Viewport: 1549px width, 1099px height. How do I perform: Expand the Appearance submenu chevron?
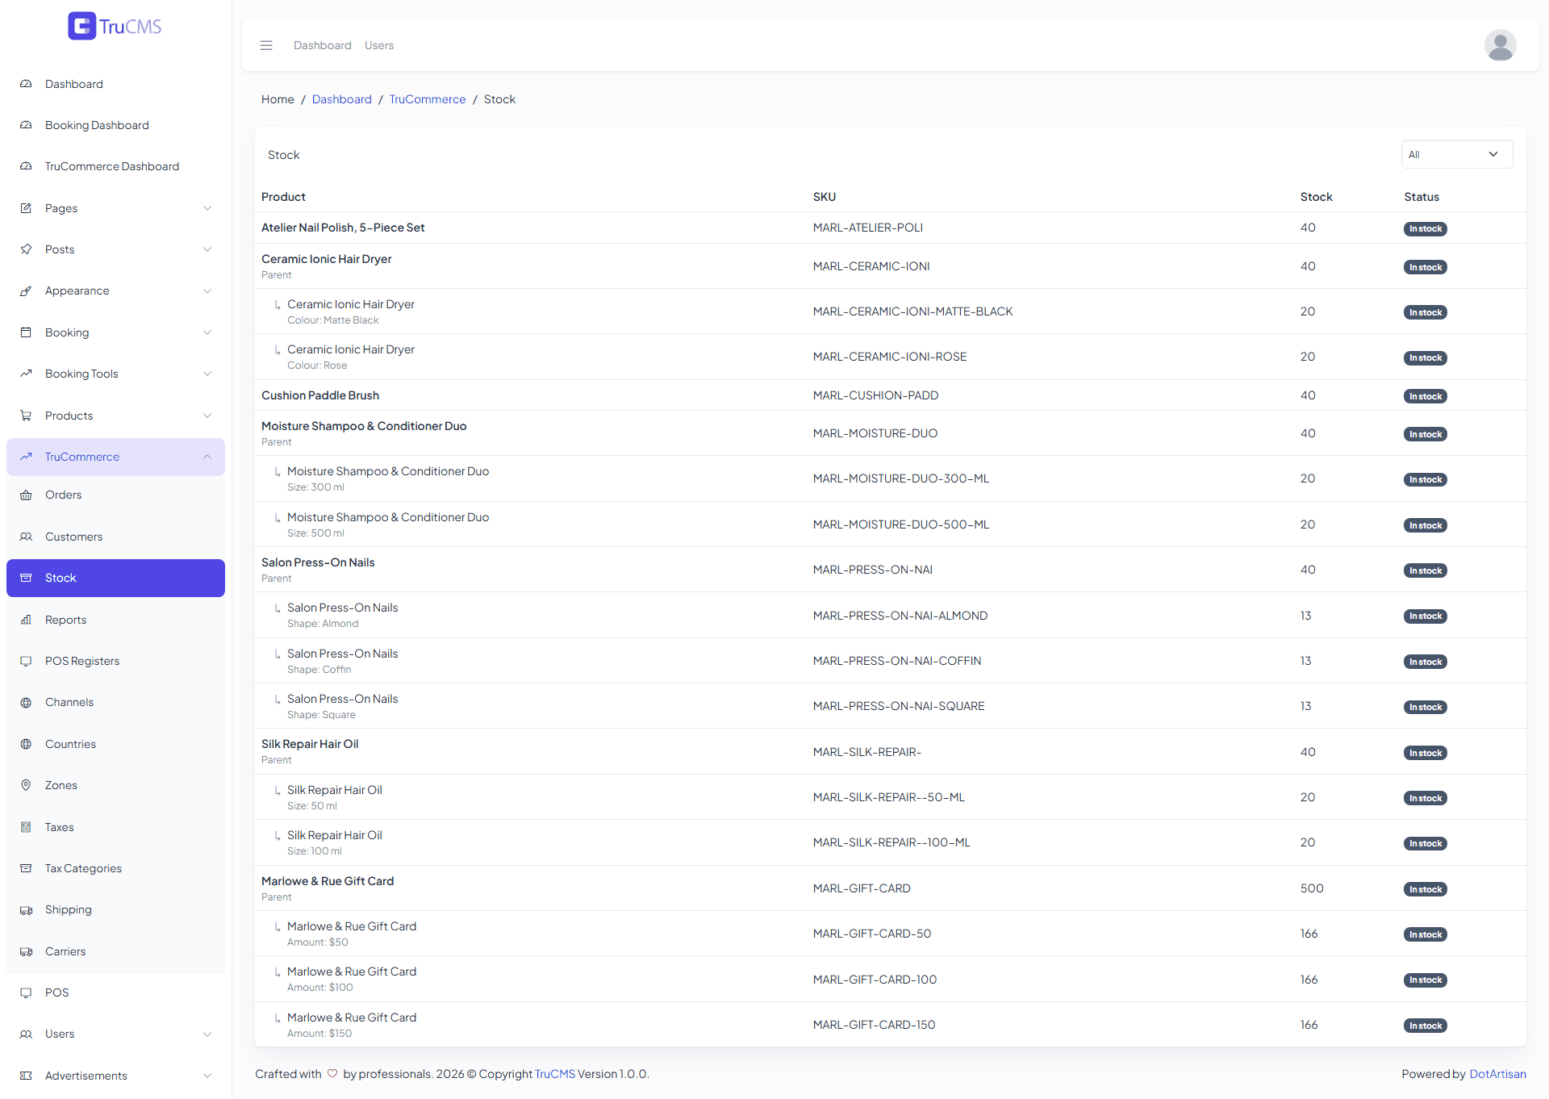(207, 291)
